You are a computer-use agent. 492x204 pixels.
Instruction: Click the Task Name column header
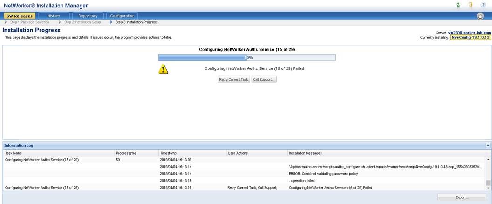click(x=59, y=153)
